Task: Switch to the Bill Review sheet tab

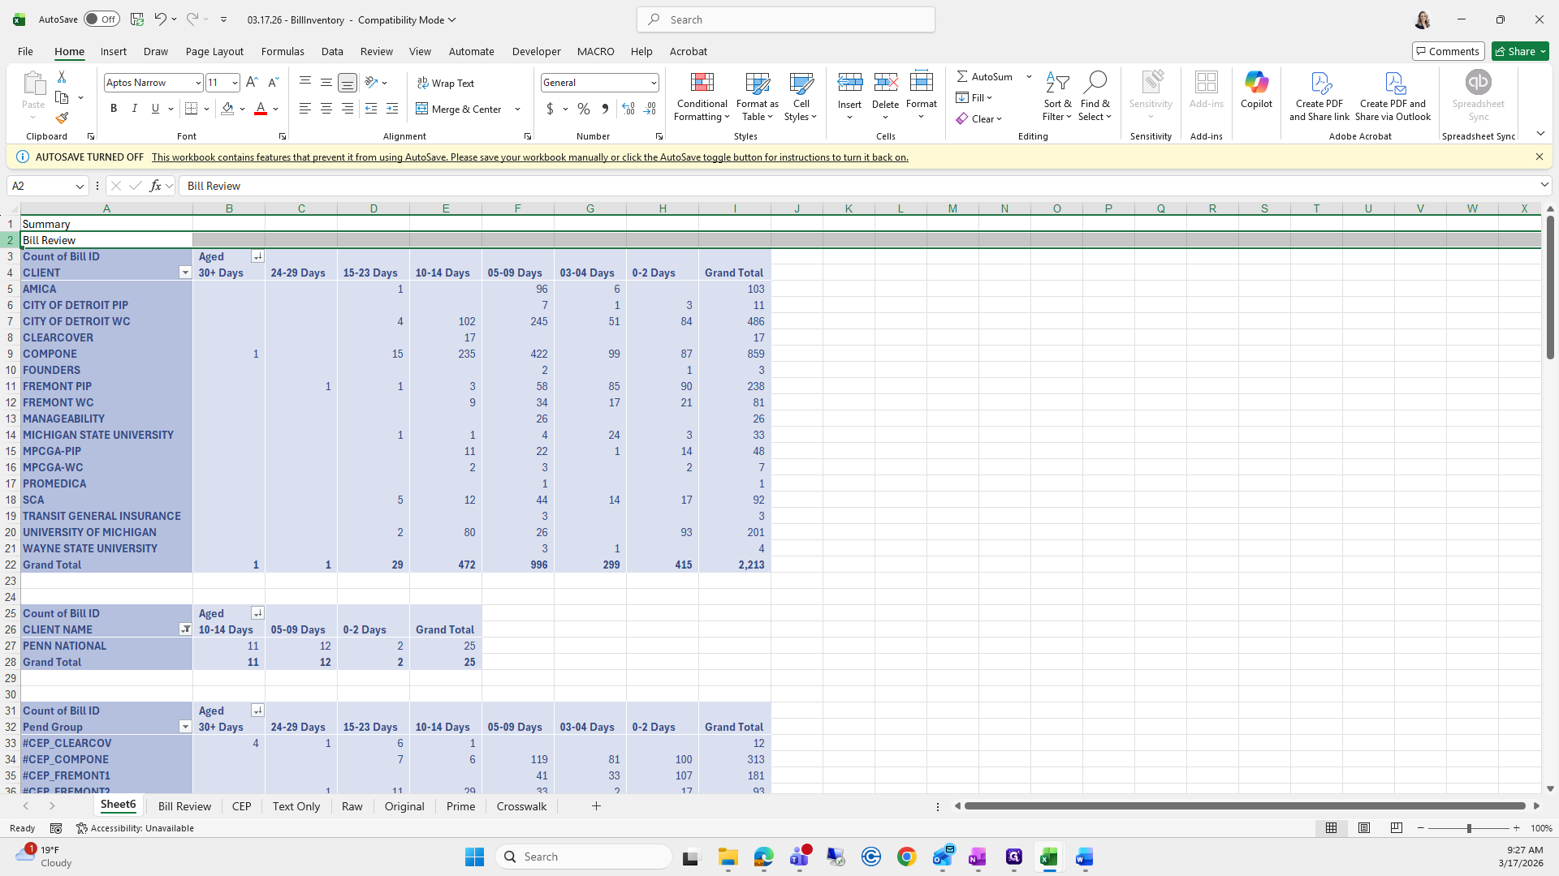Action: (184, 806)
